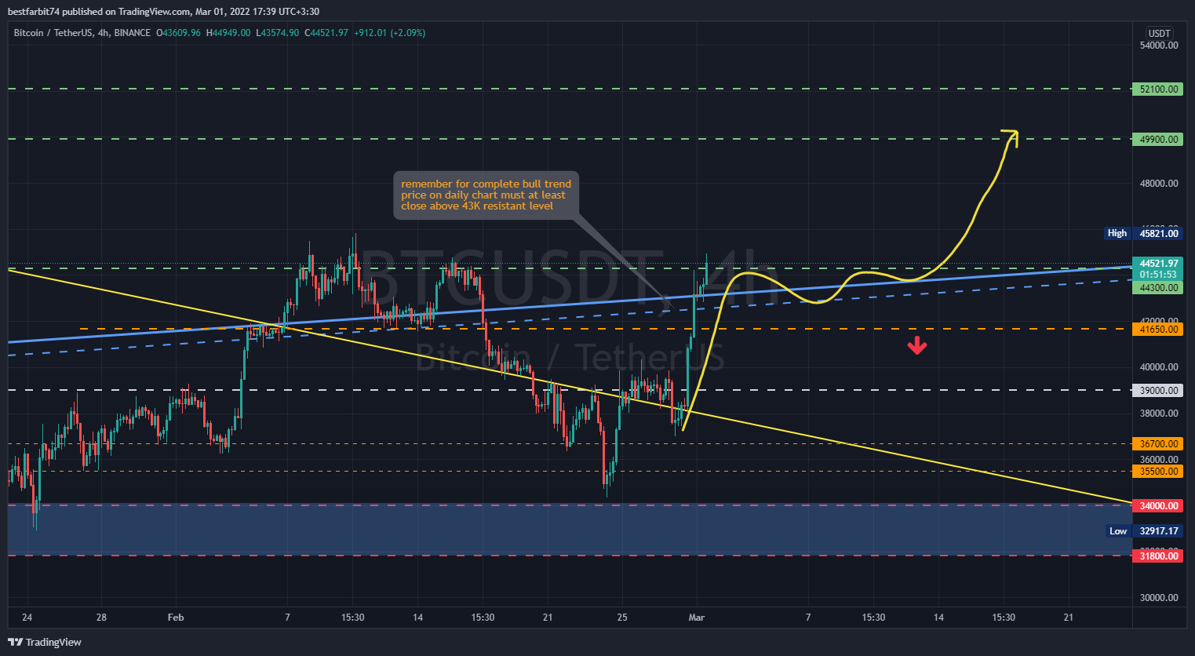Click the 28 date label on the time axis
The height and width of the screenshot is (656, 1195).
click(101, 618)
